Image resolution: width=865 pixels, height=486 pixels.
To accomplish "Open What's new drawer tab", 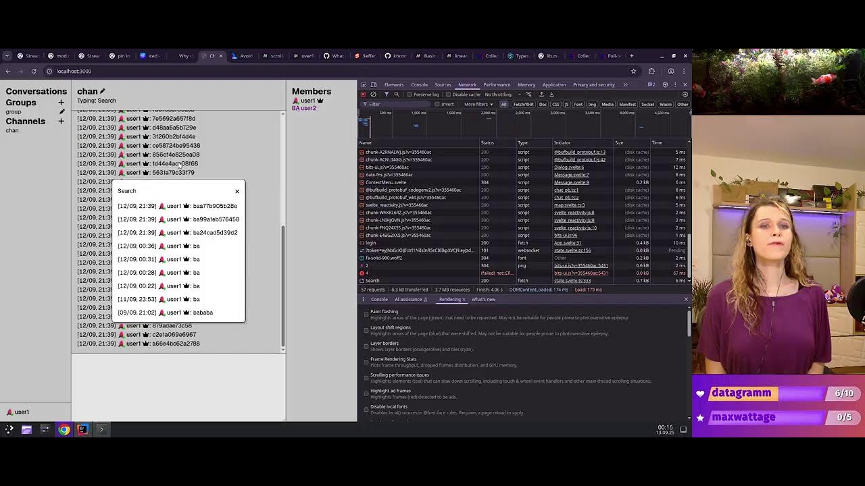I will pyautogui.click(x=483, y=300).
